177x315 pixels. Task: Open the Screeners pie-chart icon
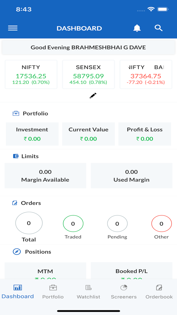point(124,287)
